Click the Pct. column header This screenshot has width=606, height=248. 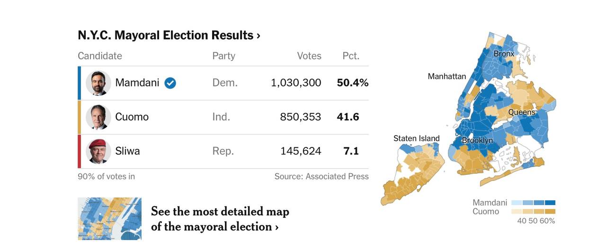tap(351, 56)
